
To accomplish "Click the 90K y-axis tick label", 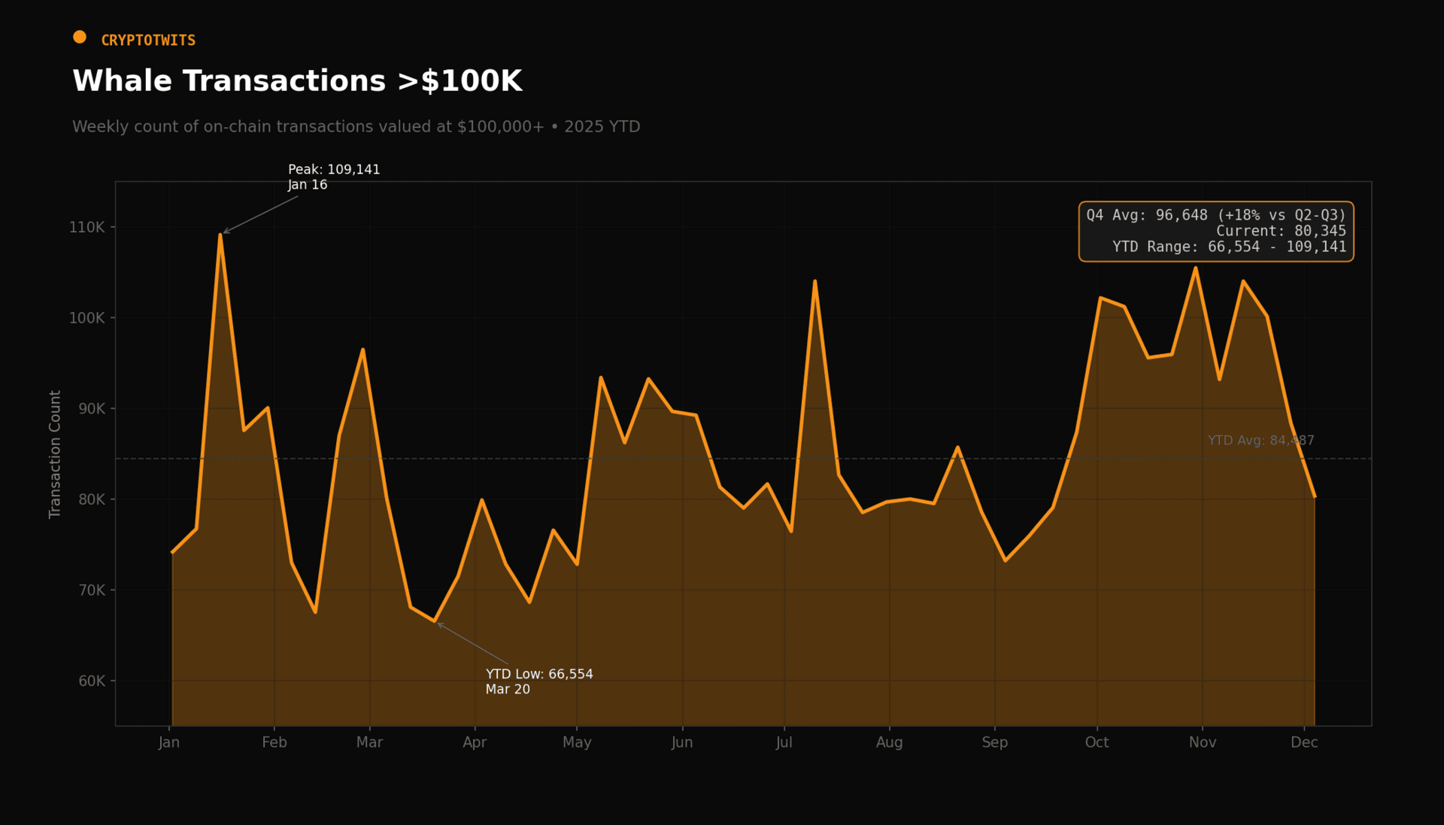I will [x=91, y=409].
